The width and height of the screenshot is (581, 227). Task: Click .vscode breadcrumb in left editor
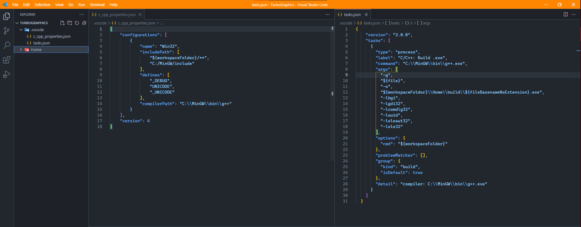tap(100, 23)
